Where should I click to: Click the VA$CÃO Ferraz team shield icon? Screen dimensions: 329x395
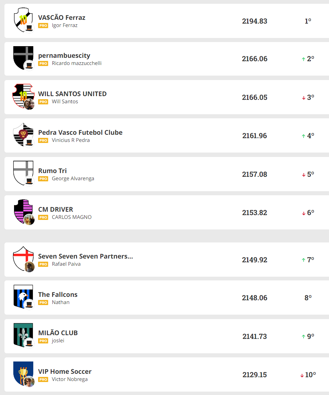(x=22, y=19)
